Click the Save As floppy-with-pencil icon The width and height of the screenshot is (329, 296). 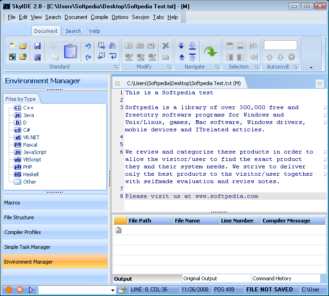[x=37, y=57]
